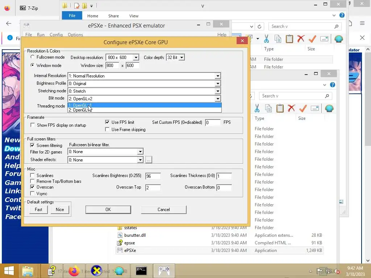
Task: Select Fullscreen mode radio button
Action: [x=32, y=57]
